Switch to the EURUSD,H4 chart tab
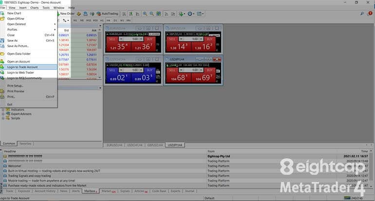Viewport: 375px width, 201px height. coord(114,145)
